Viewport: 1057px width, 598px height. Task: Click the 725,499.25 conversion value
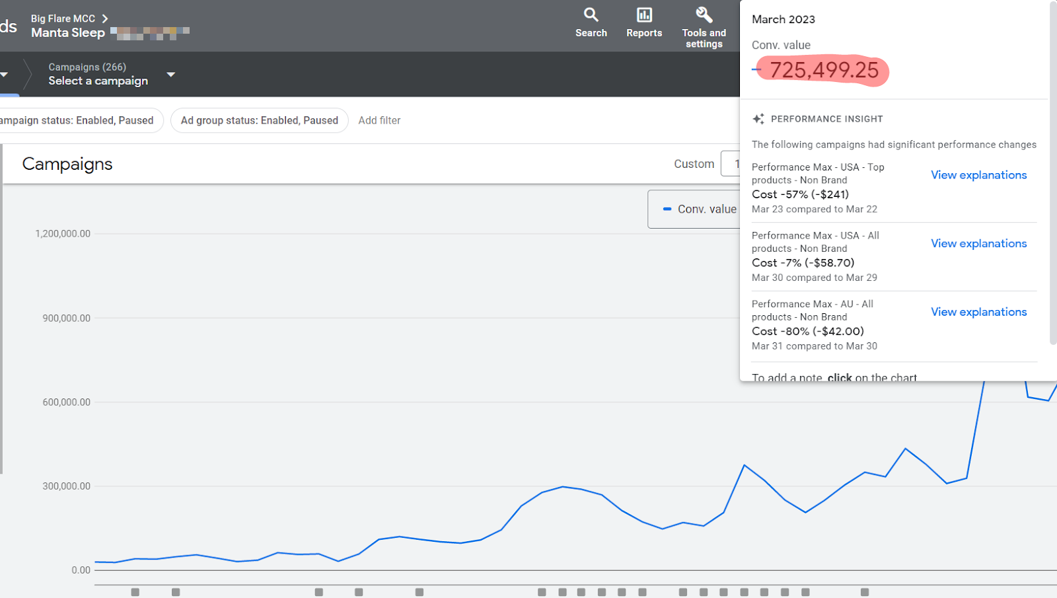[824, 70]
